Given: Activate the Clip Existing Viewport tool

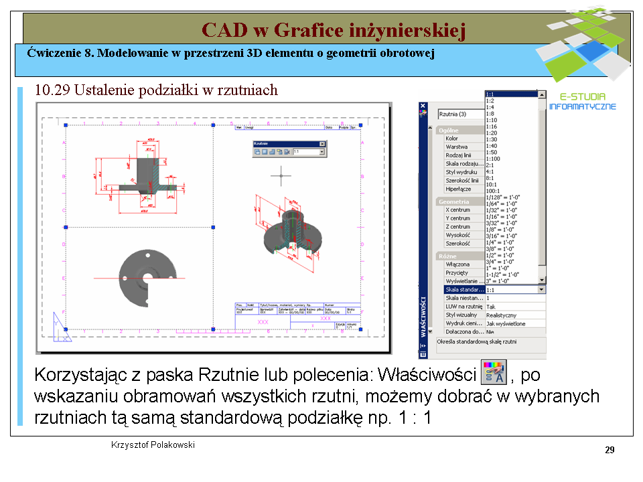Looking at the screenshot, I should point(287,152).
